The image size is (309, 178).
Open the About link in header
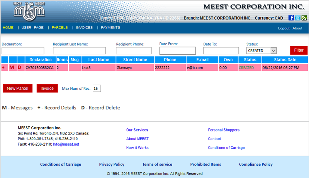click(x=297, y=28)
